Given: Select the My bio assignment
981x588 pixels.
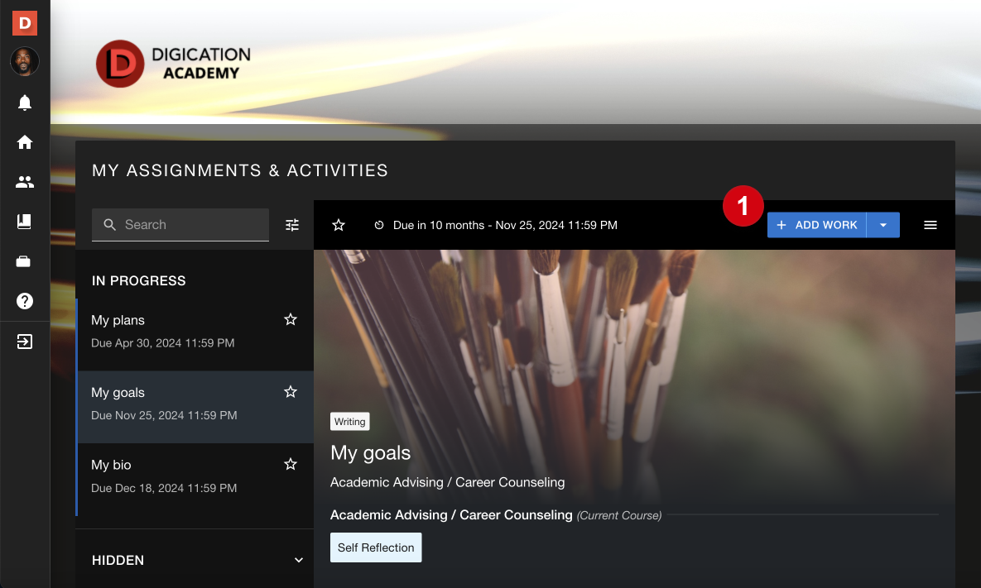Looking at the screenshot, I should point(166,476).
